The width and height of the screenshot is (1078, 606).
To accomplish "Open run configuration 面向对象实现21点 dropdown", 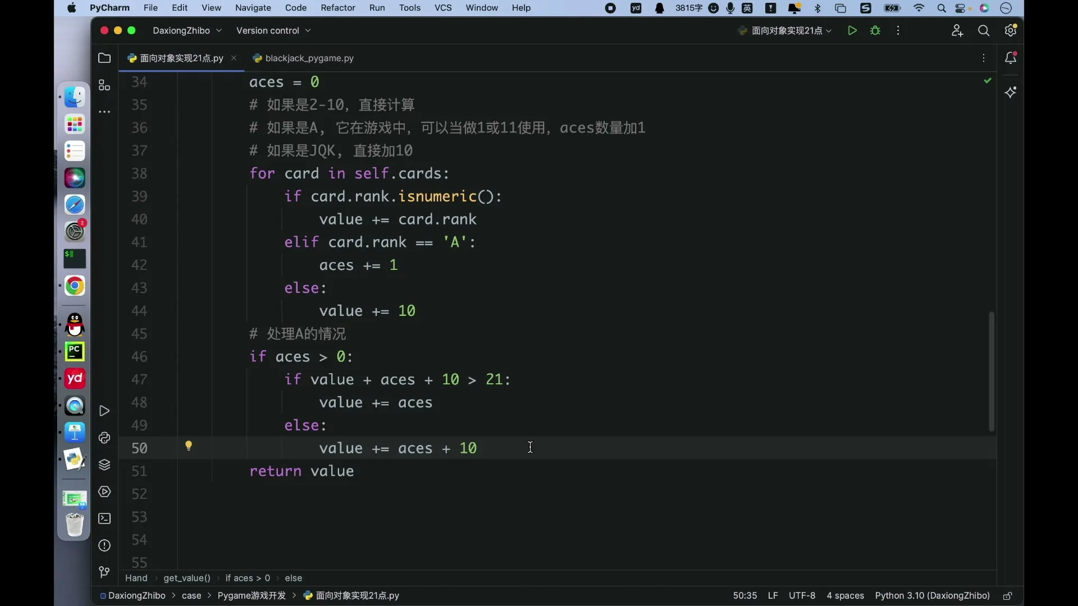I will coord(785,31).
